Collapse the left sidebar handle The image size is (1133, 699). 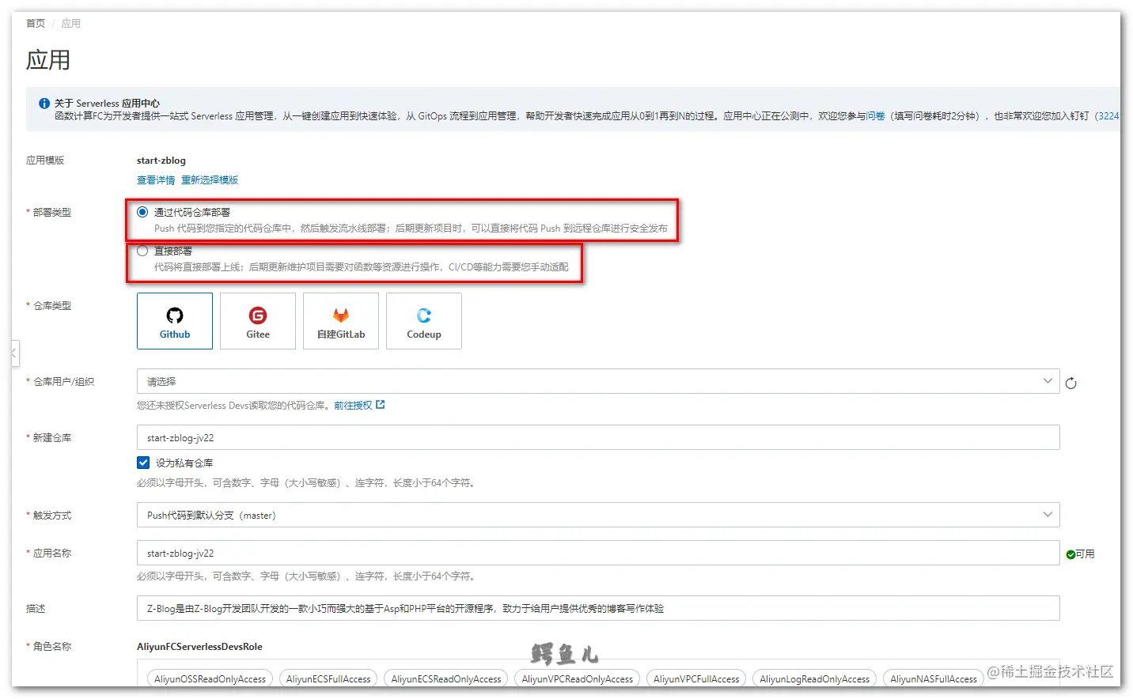(x=14, y=353)
